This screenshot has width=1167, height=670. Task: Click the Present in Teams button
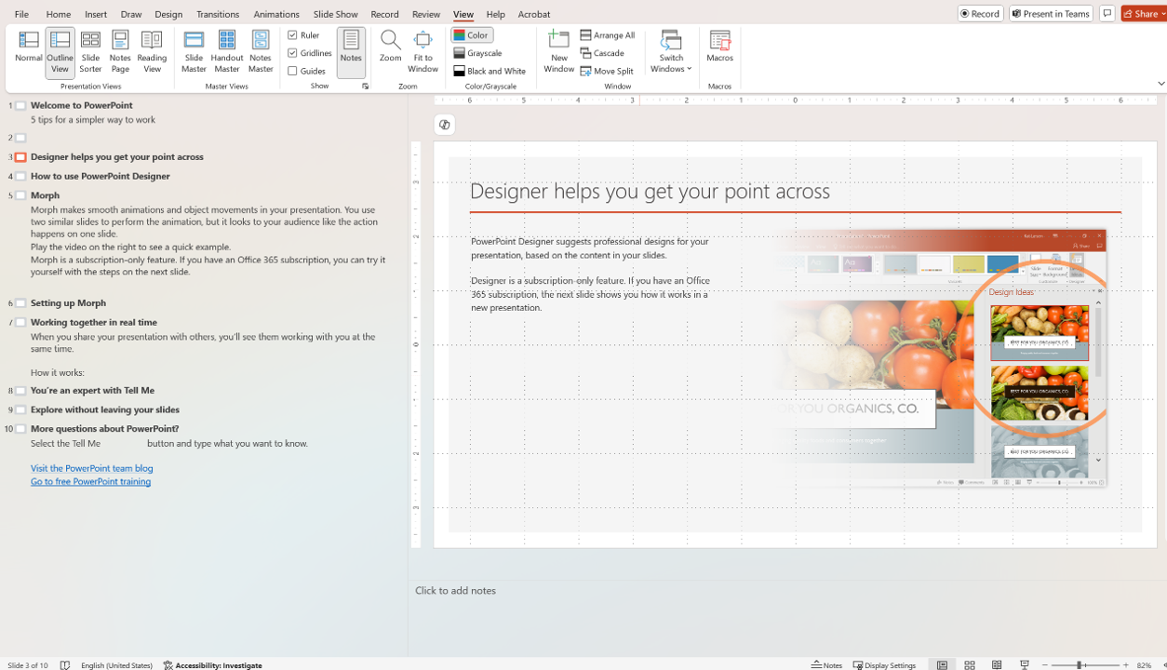point(1051,14)
